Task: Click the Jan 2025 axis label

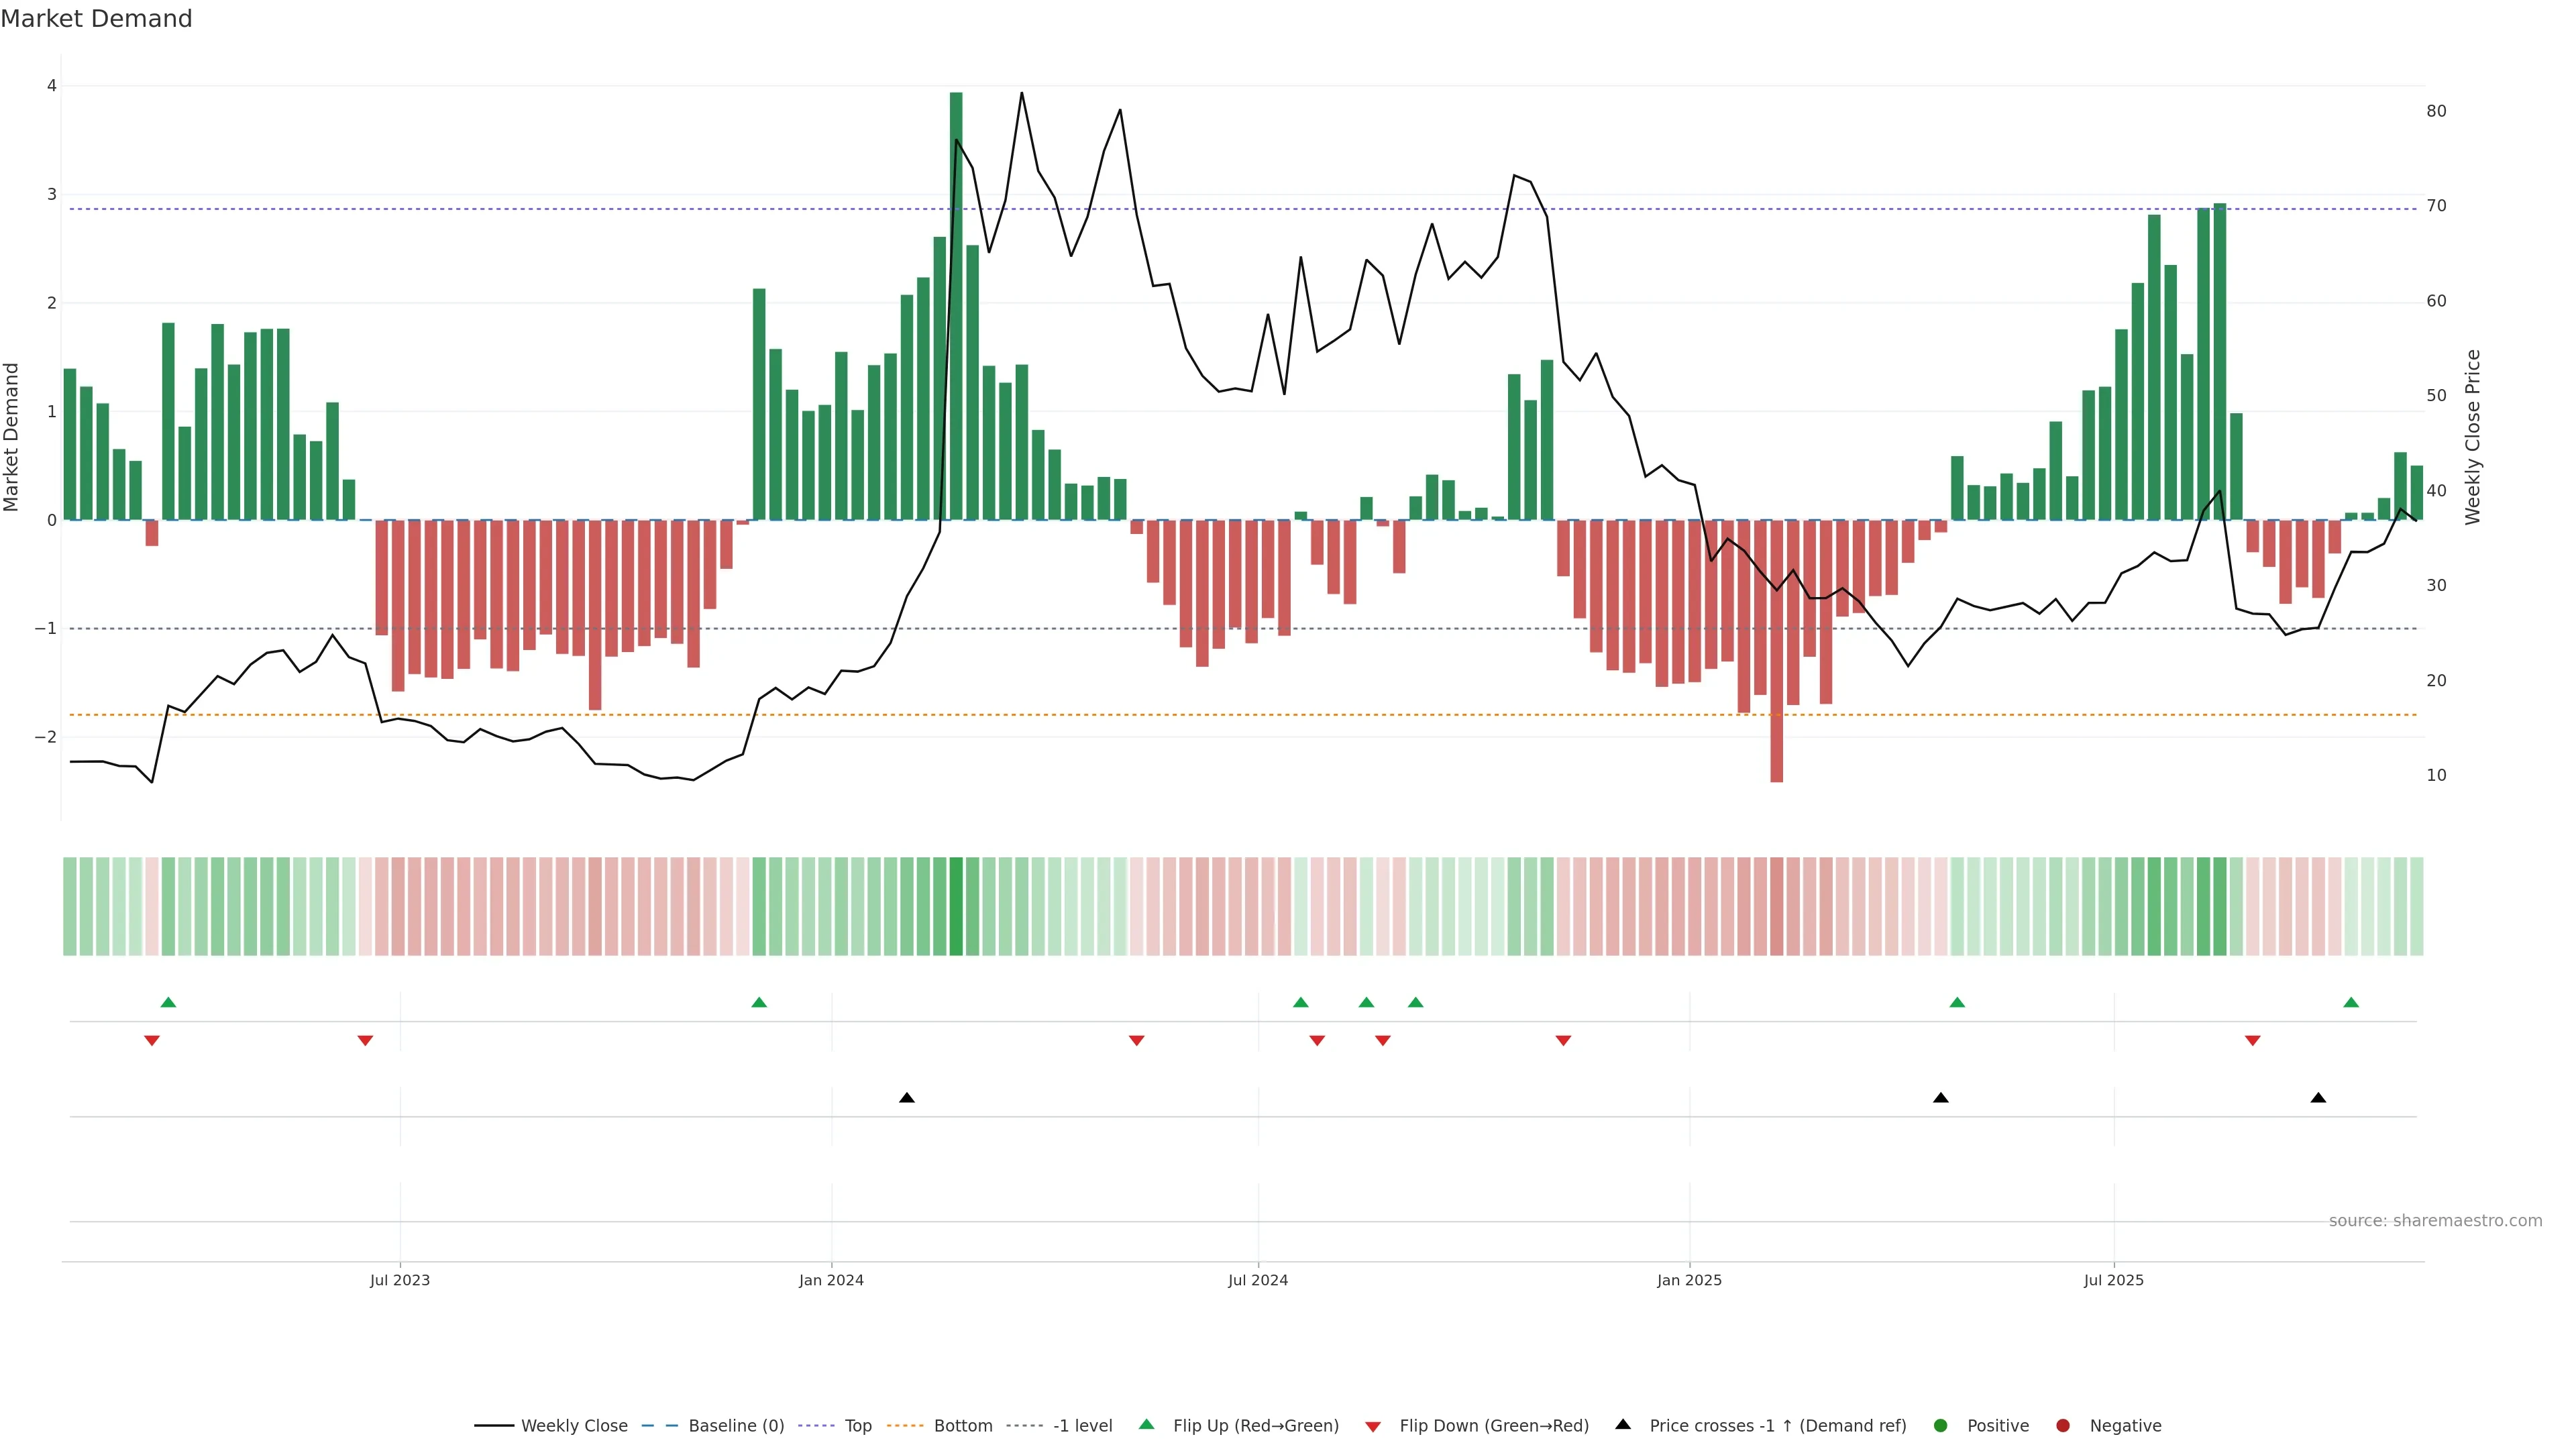Action: [x=1689, y=1281]
